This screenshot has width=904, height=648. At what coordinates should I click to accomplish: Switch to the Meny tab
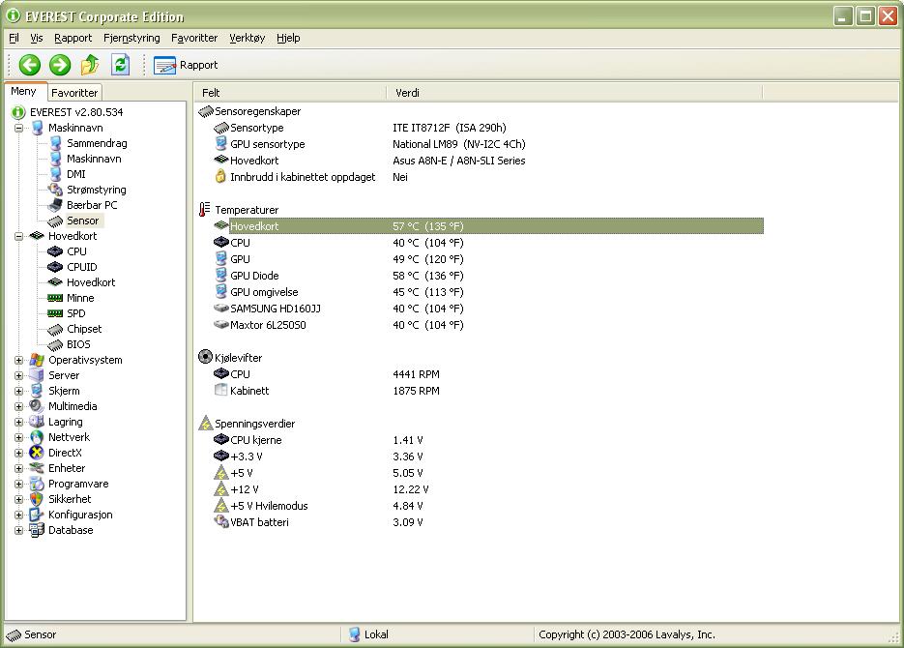click(23, 91)
